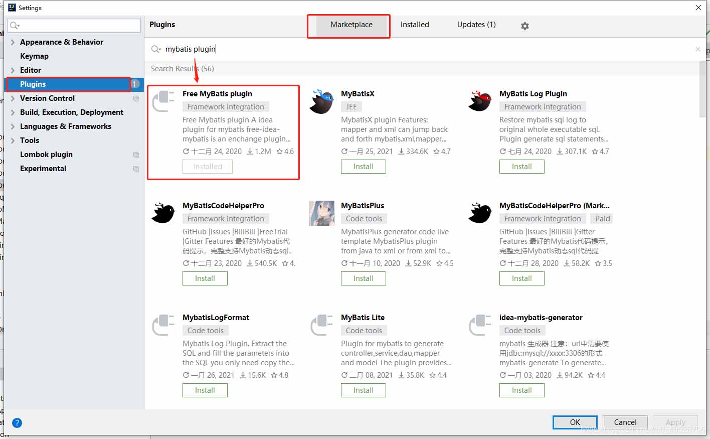The height and width of the screenshot is (439, 710).
Task: Expand the Version Control node
Action: (13, 98)
